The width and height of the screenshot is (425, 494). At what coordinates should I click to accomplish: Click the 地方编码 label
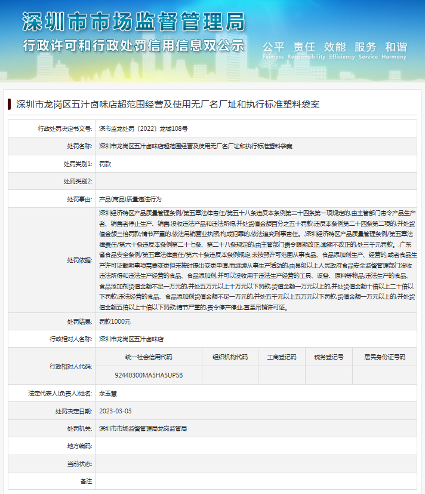79,446
